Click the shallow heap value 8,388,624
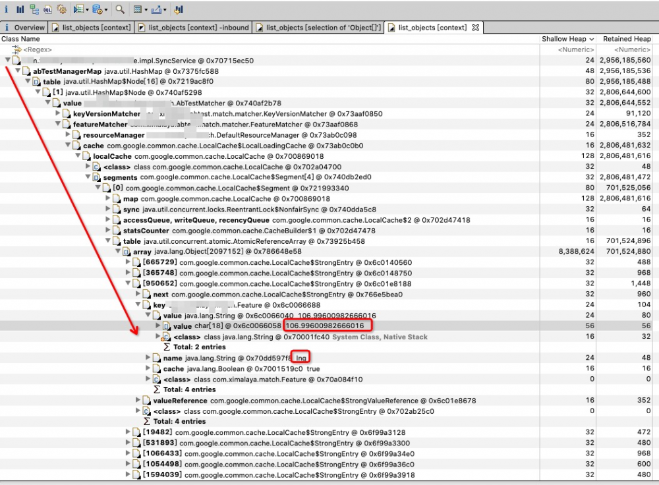 pos(576,251)
